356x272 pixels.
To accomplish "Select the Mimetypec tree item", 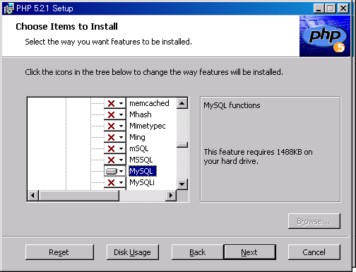I will tap(148, 126).
